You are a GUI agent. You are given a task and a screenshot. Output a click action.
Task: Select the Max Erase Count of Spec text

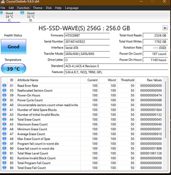(34, 139)
